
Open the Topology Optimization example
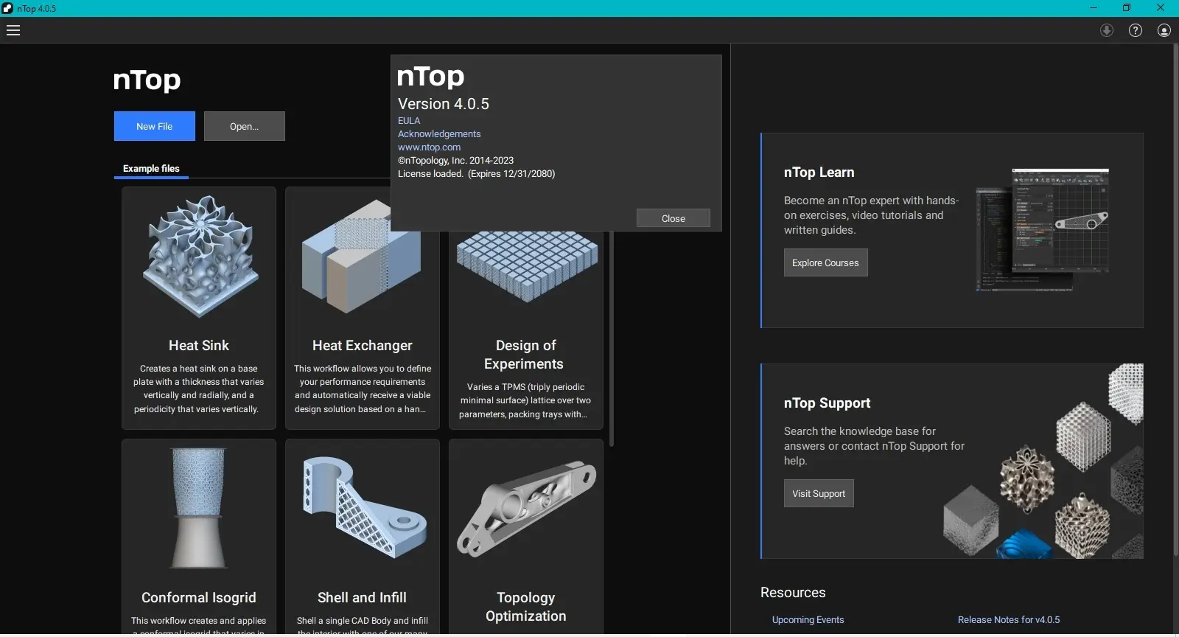(526, 537)
